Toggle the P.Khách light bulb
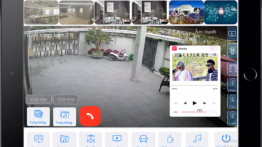 tap(233, 85)
